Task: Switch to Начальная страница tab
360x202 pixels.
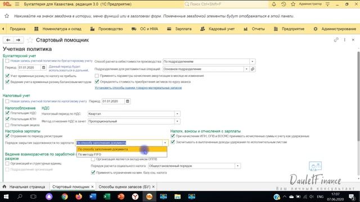Action: [x=24, y=187]
